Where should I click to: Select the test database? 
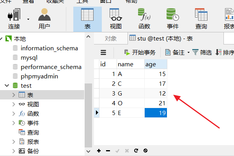coord(26,86)
